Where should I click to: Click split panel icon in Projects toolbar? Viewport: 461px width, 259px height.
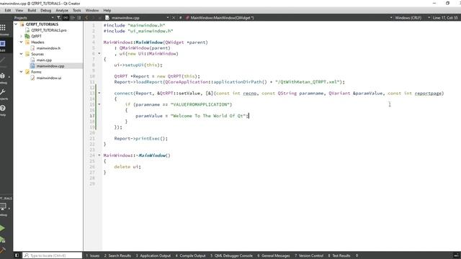point(72,17)
